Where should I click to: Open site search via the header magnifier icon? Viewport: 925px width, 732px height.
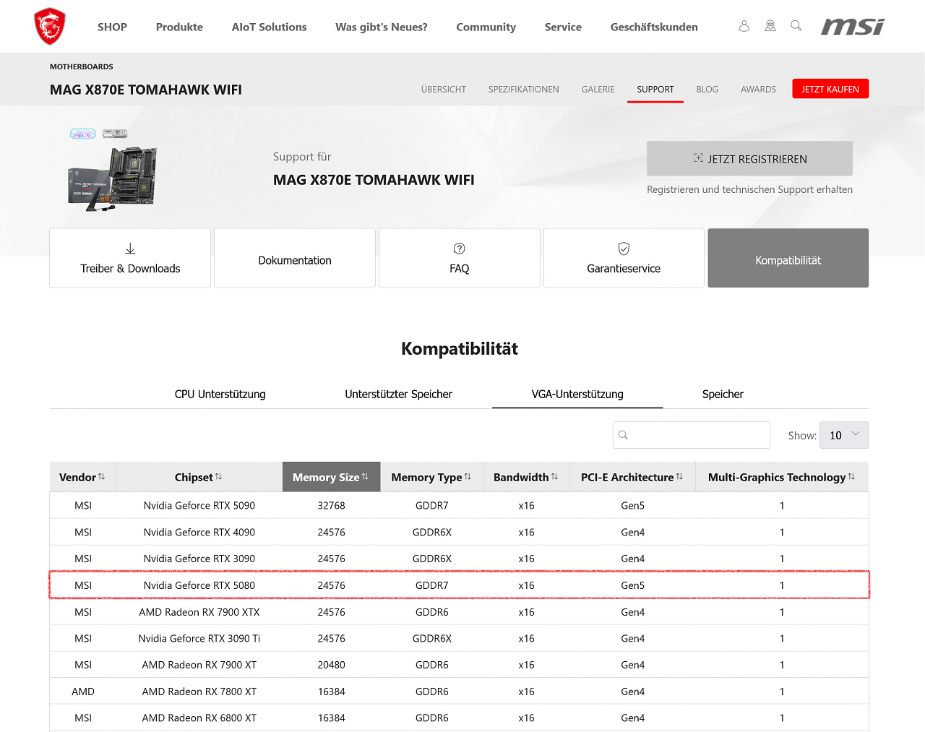coord(796,26)
